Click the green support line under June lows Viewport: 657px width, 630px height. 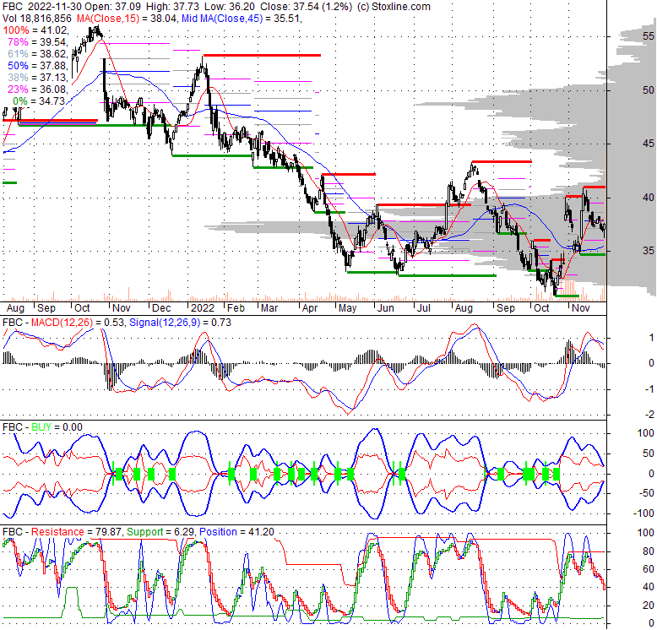(x=447, y=275)
